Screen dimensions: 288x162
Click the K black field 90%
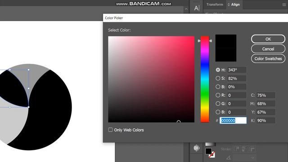click(x=266, y=121)
